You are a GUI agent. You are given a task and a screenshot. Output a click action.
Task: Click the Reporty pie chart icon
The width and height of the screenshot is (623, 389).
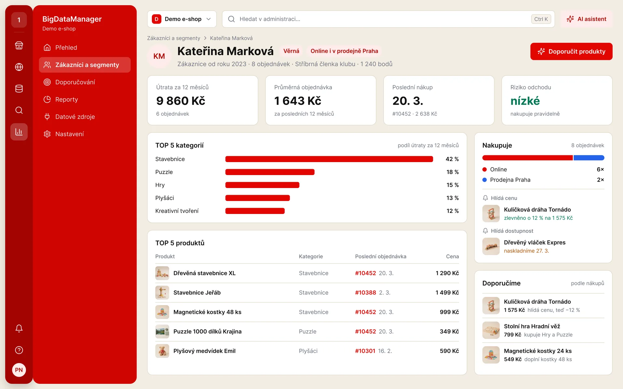click(47, 100)
